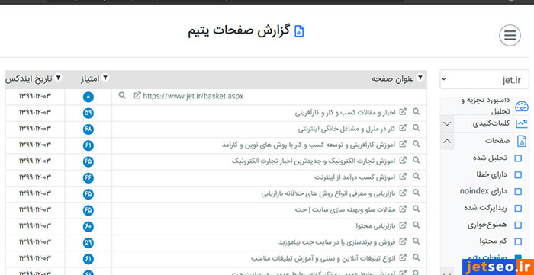
Task: Click the report icon beside گزارش صفحات یتیم
Action: [299, 31]
